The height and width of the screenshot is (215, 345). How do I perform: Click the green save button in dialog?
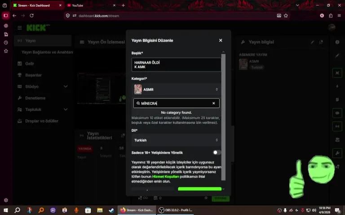(199, 189)
